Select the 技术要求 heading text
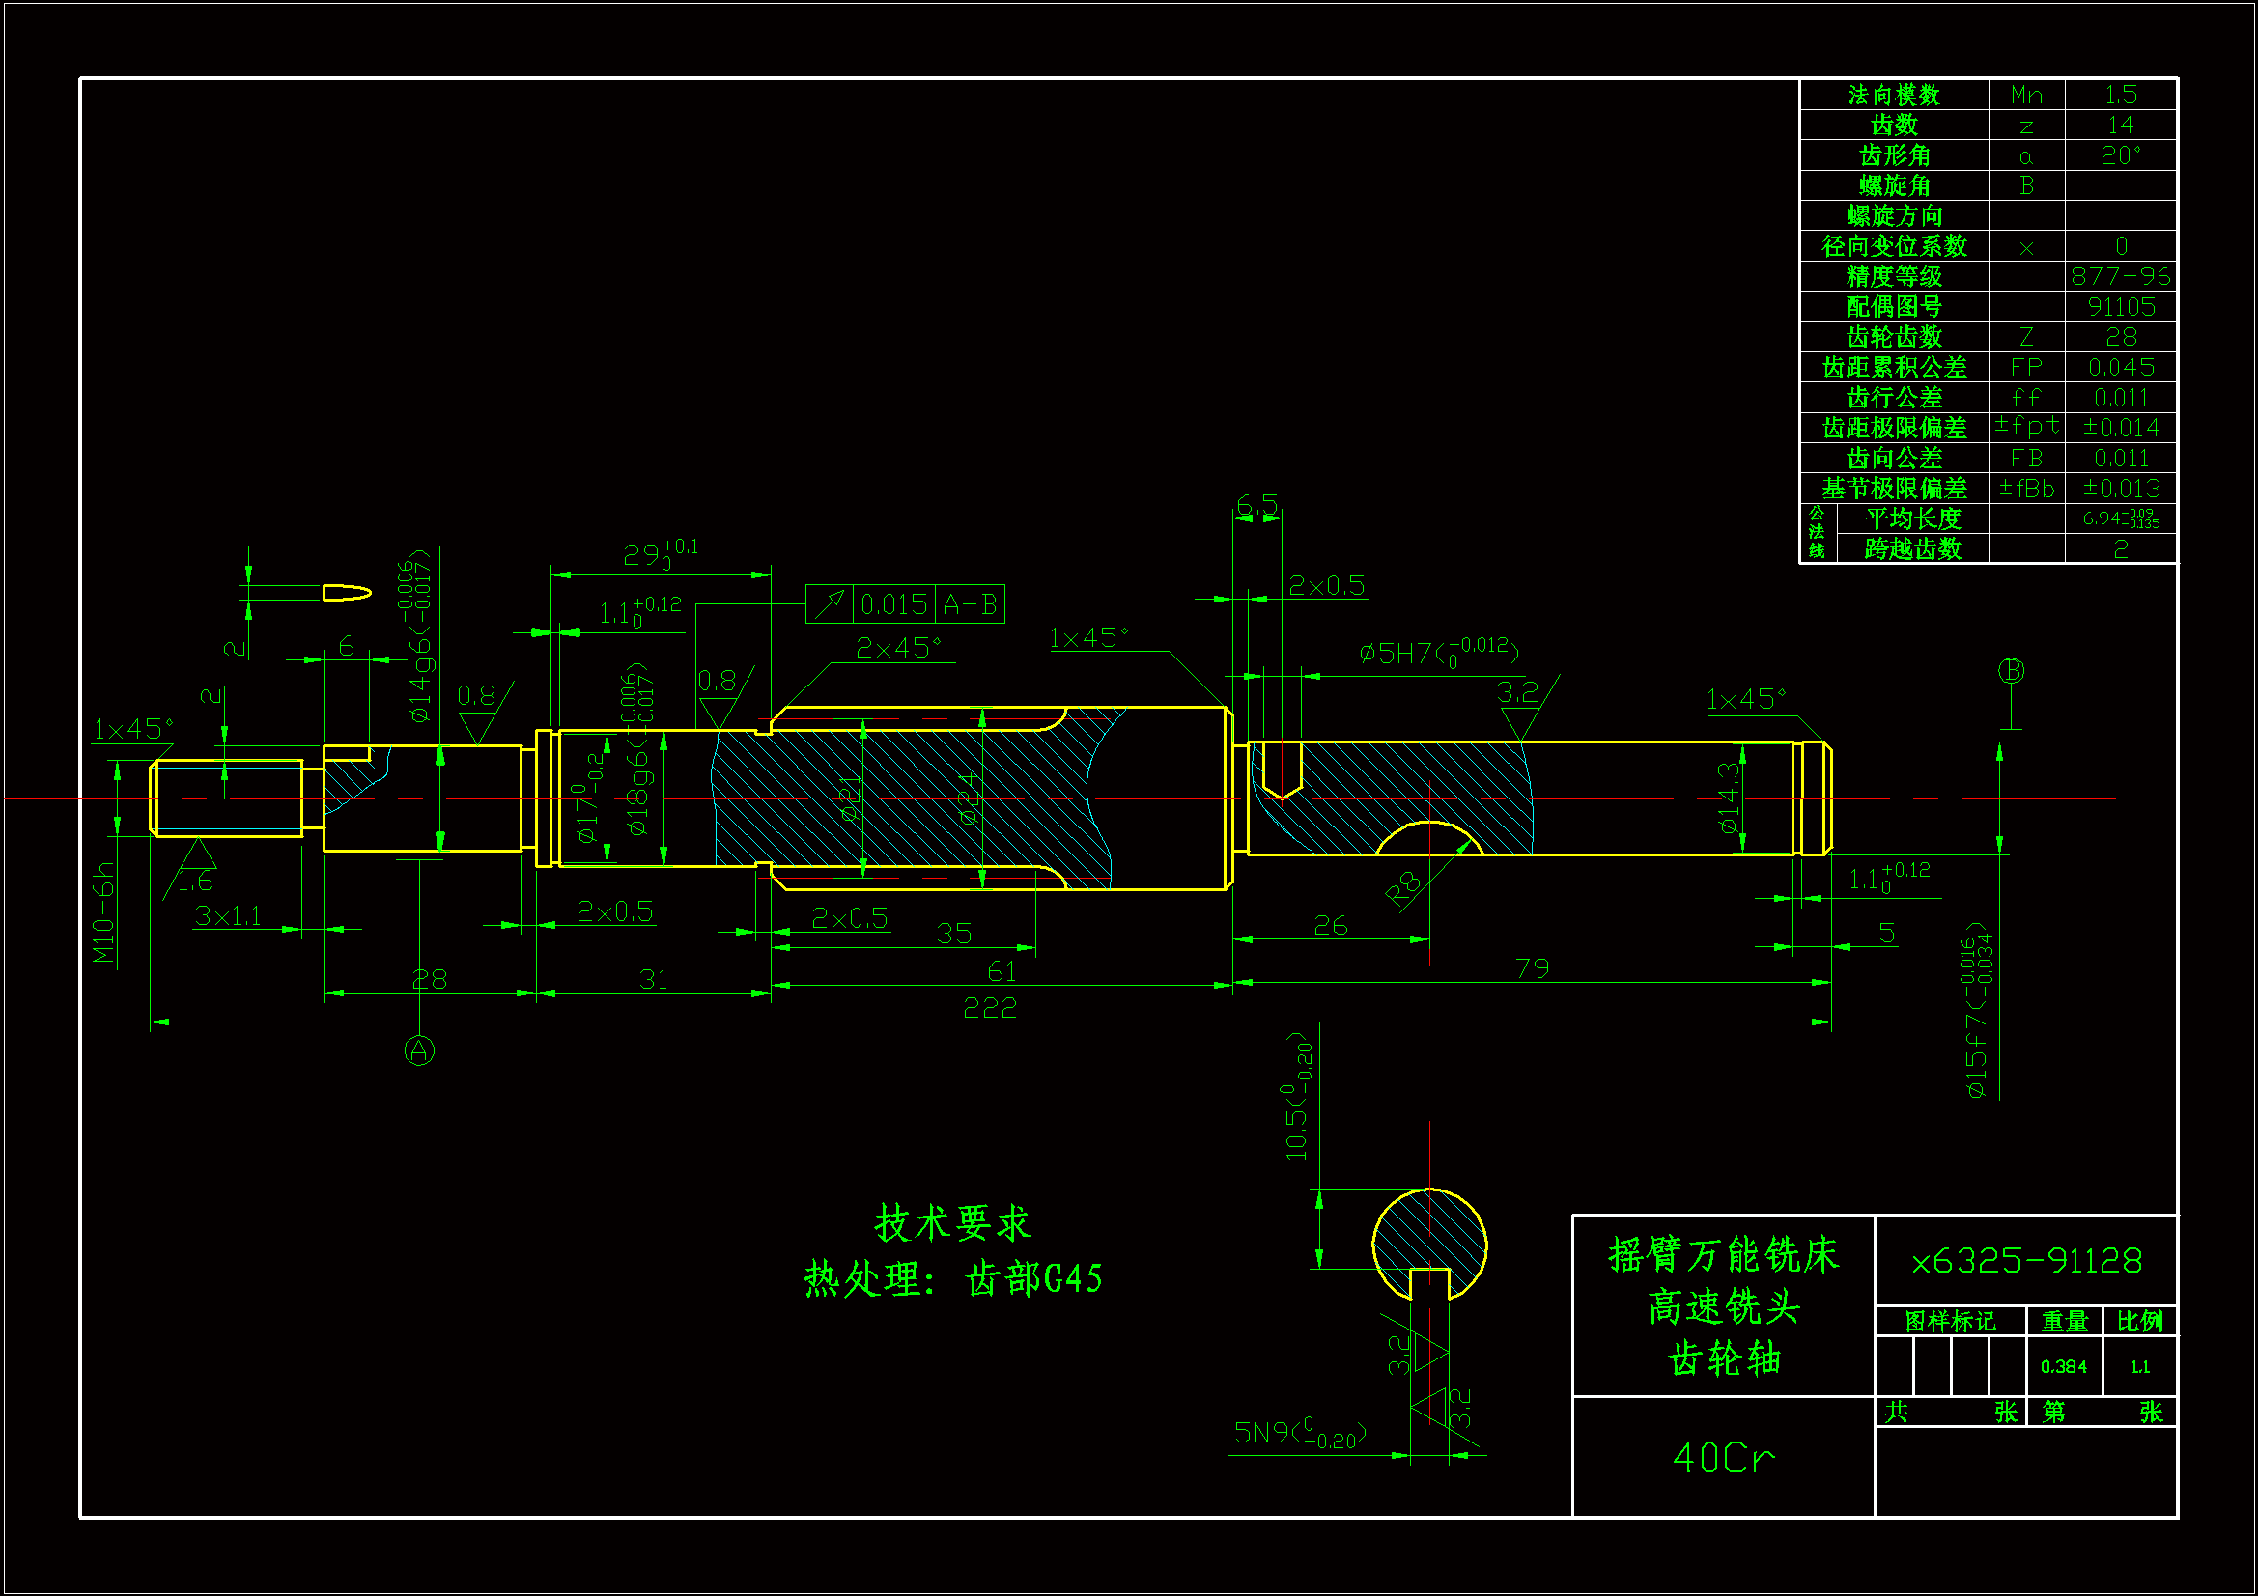2258x1596 pixels. (x=952, y=1222)
